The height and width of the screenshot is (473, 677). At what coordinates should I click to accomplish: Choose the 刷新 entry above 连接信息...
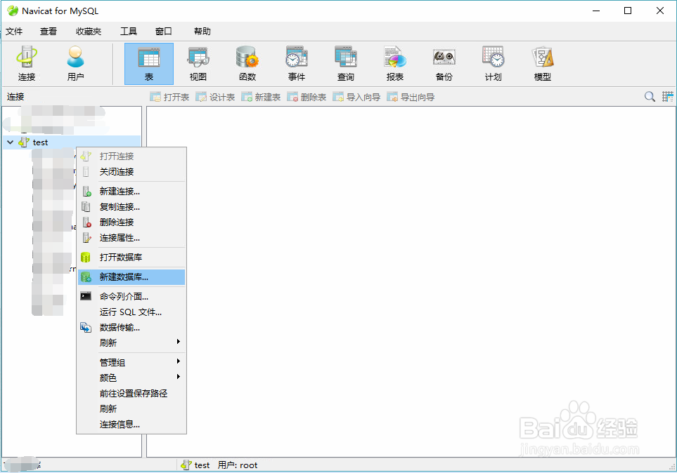pyautogui.click(x=131, y=408)
